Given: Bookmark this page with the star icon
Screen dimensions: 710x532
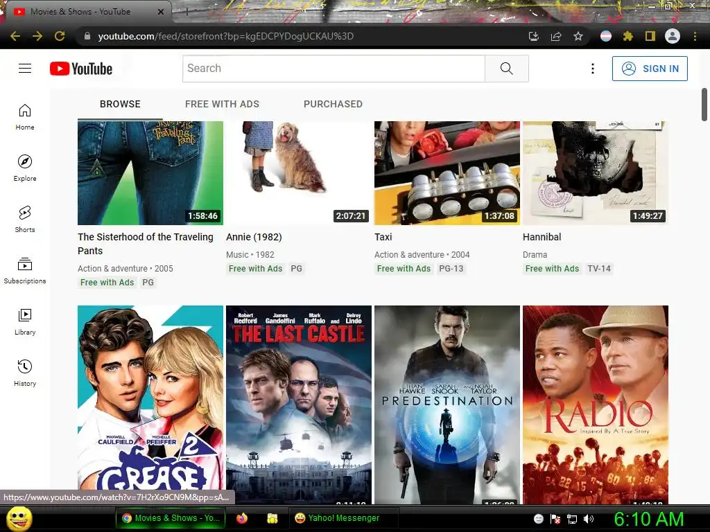Looking at the screenshot, I should [578, 36].
